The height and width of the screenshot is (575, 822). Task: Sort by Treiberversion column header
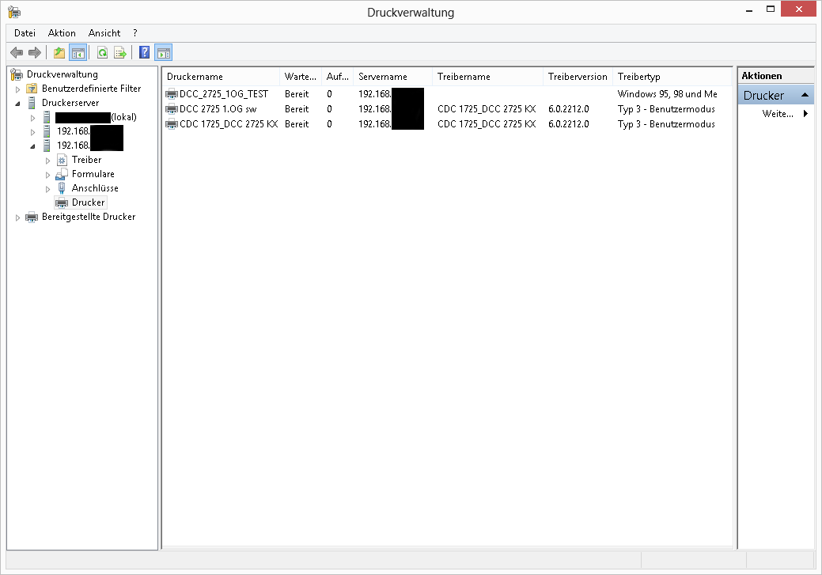click(578, 77)
